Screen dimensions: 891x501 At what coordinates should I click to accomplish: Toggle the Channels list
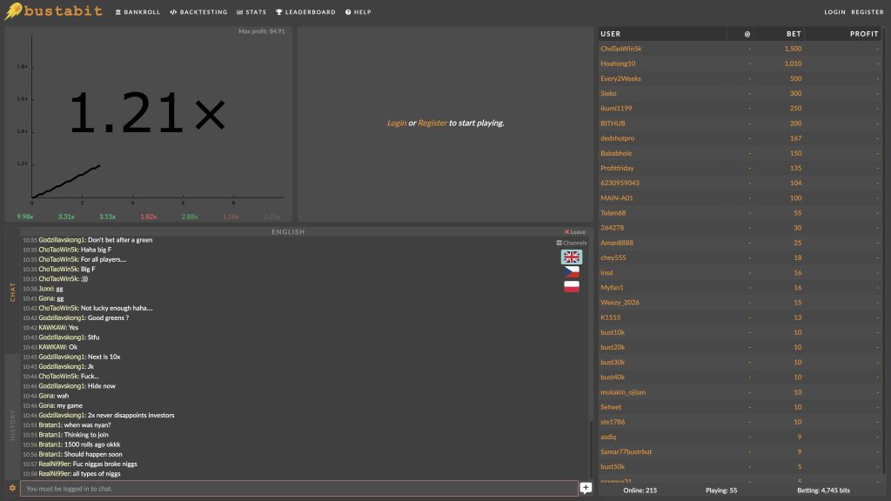[x=571, y=243]
